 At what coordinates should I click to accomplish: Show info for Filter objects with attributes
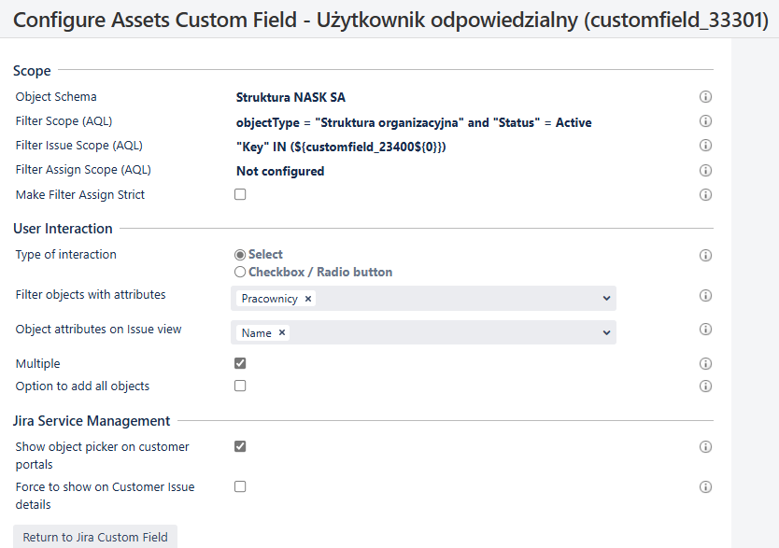[x=705, y=295]
